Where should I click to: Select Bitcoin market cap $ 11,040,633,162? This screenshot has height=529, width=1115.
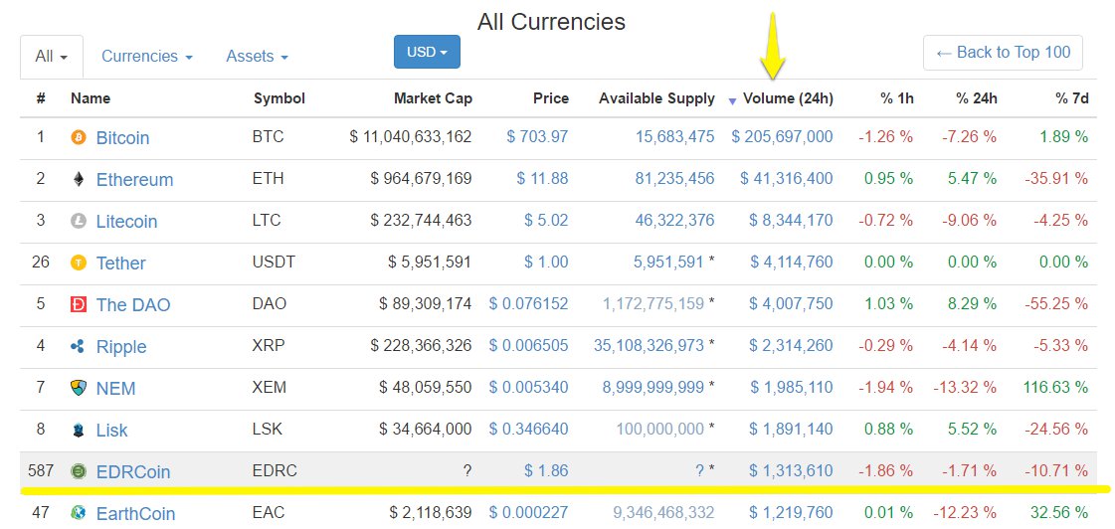click(x=411, y=136)
